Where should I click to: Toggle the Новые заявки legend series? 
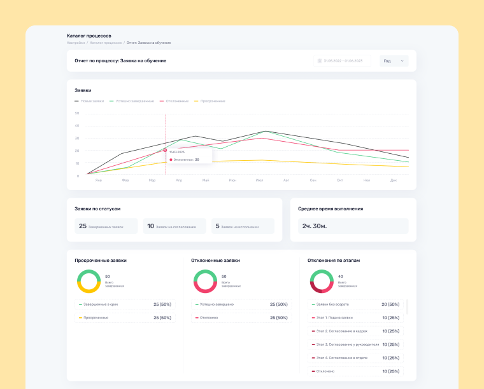click(x=89, y=101)
